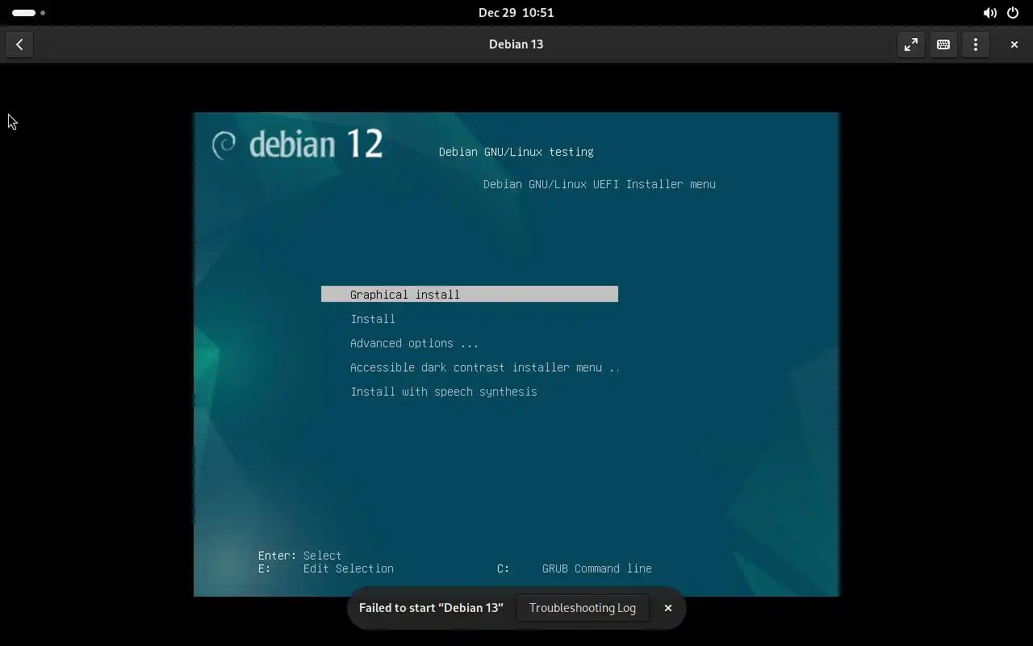Go back with the header back arrow
Image resolution: width=1033 pixels, height=646 pixels.
[19, 44]
